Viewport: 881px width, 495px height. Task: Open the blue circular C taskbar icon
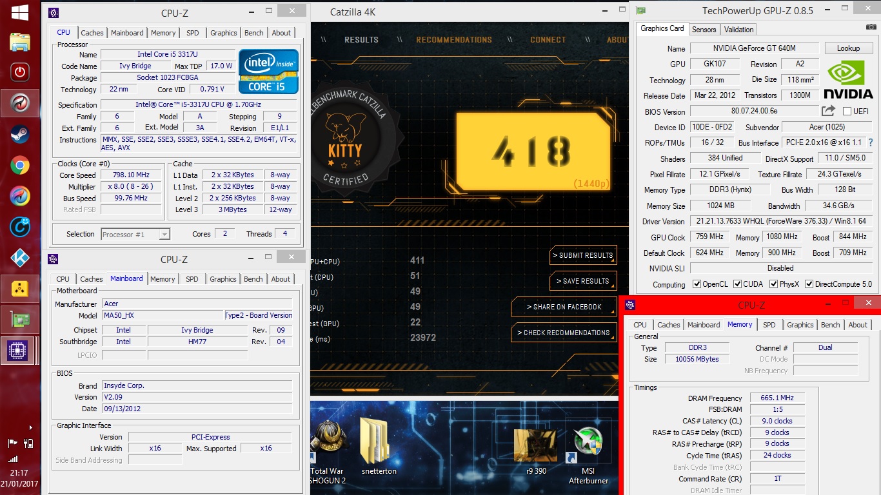pyautogui.click(x=20, y=227)
